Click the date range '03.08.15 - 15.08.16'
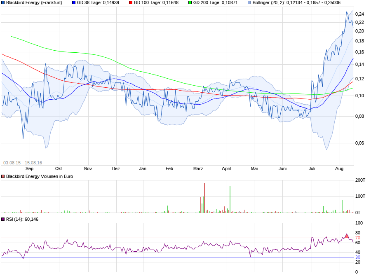371x276 pixels. point(23,163)
